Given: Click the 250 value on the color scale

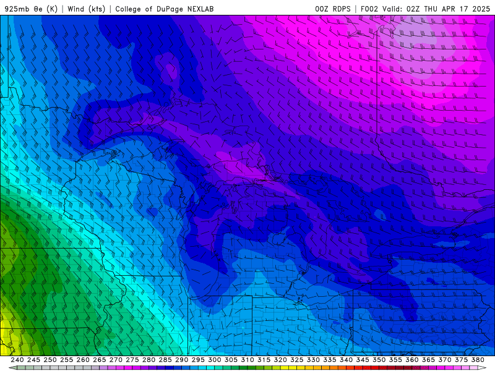Looking at the screenshot, I should click(50, 360).
